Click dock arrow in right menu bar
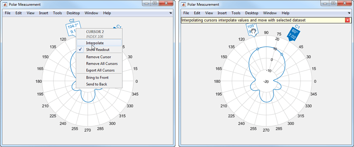 [x=349, y=13]
